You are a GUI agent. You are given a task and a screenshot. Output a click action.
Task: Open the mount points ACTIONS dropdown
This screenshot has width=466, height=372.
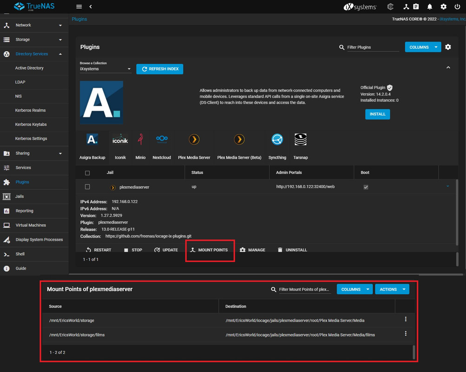(x=392, y=289)
